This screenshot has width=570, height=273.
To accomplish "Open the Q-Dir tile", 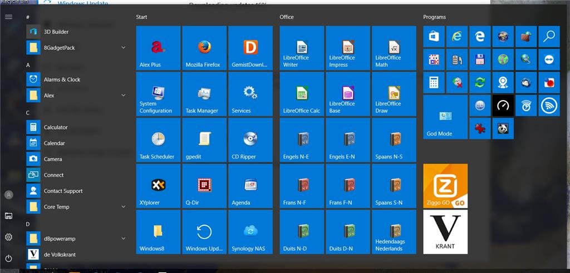I will pos(204,186).
